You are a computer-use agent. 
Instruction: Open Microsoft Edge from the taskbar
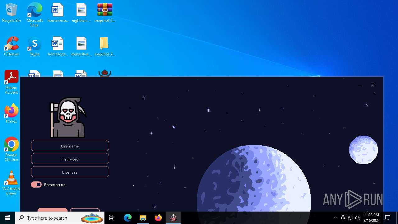pos(128,218)
